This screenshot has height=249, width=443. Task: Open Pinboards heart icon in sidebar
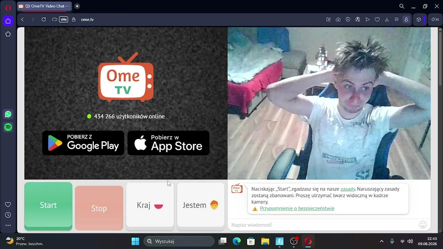click(x=8, y=204)
